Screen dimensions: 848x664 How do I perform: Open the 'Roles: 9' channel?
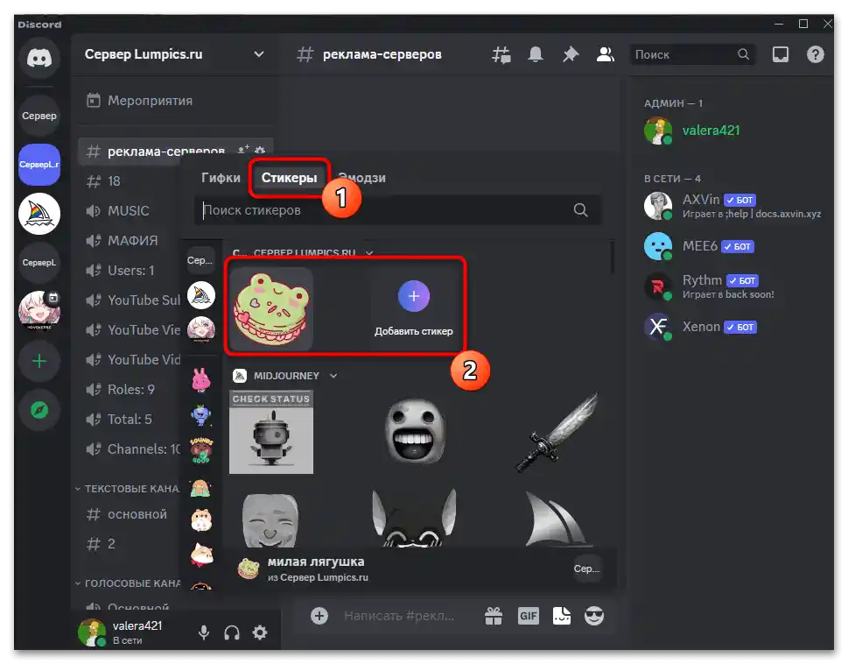(x=130, y=390)
